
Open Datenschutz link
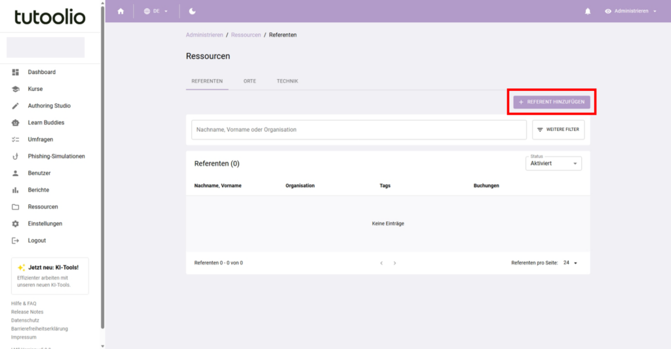click(25, 320)
